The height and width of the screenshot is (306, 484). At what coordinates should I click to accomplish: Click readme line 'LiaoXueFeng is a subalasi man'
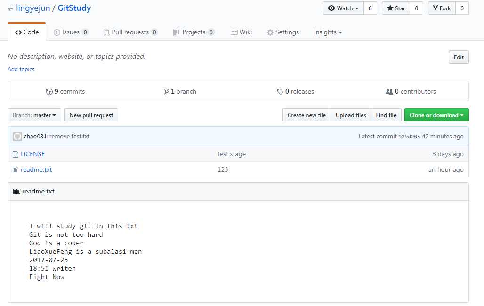(86, 252)
